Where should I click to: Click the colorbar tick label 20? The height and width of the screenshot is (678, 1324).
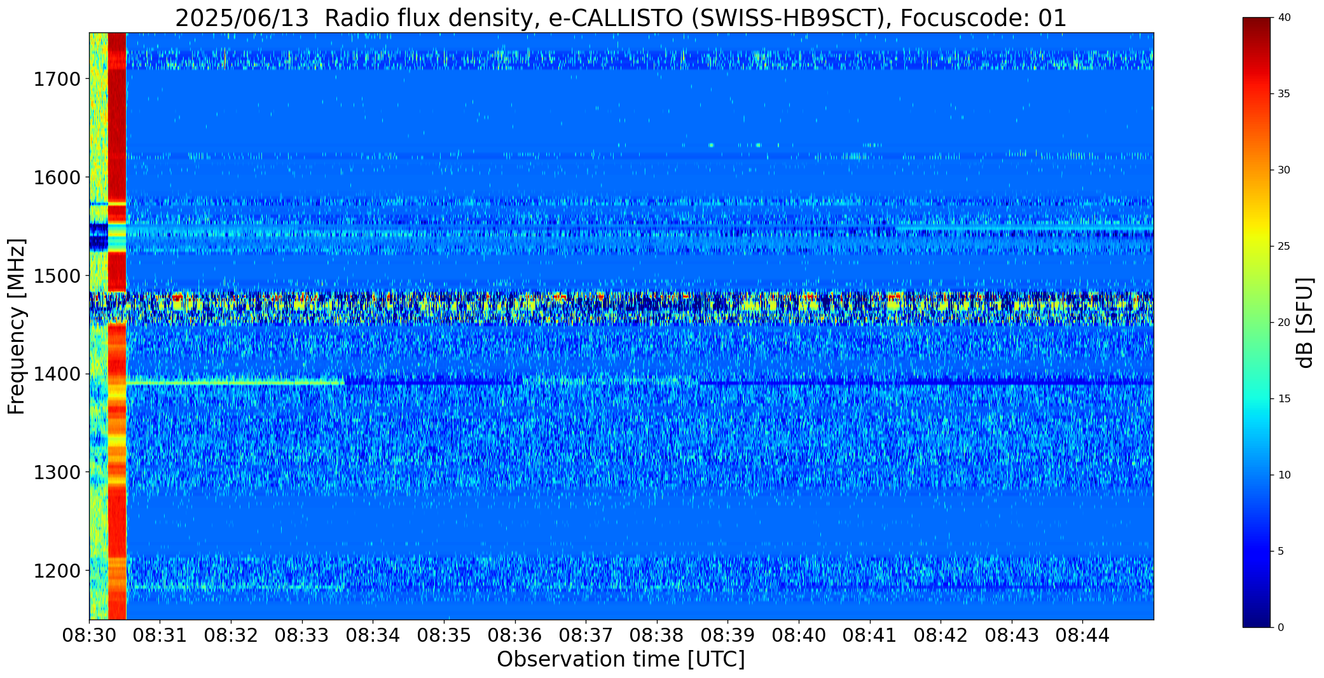click(1284, 323)
